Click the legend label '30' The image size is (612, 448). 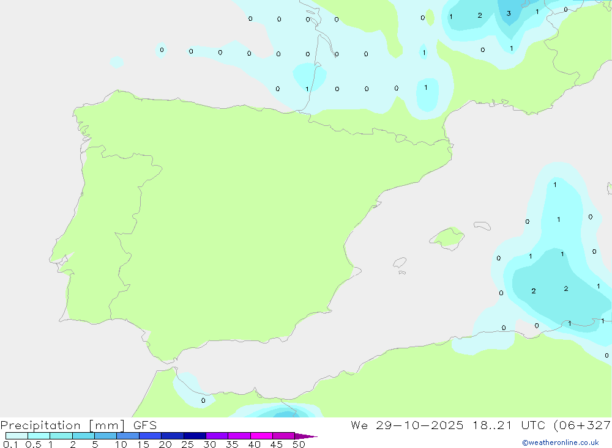[x=210, y=444]
